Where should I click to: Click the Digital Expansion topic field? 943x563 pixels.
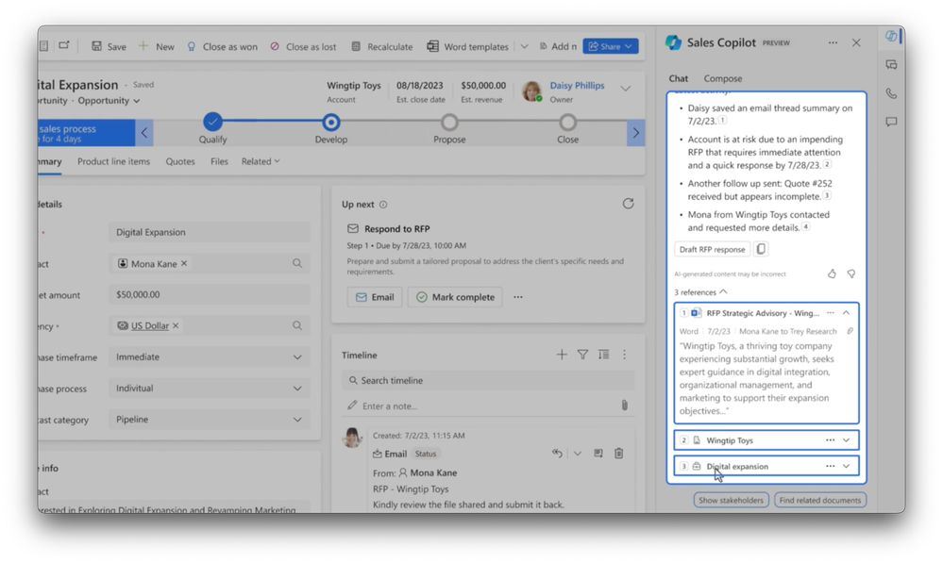pyautogui.click(x=210, y=232)
